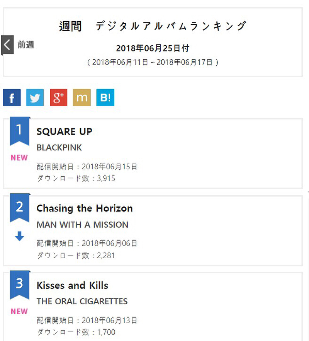Click the 前週 previous week label

[26, 45]
